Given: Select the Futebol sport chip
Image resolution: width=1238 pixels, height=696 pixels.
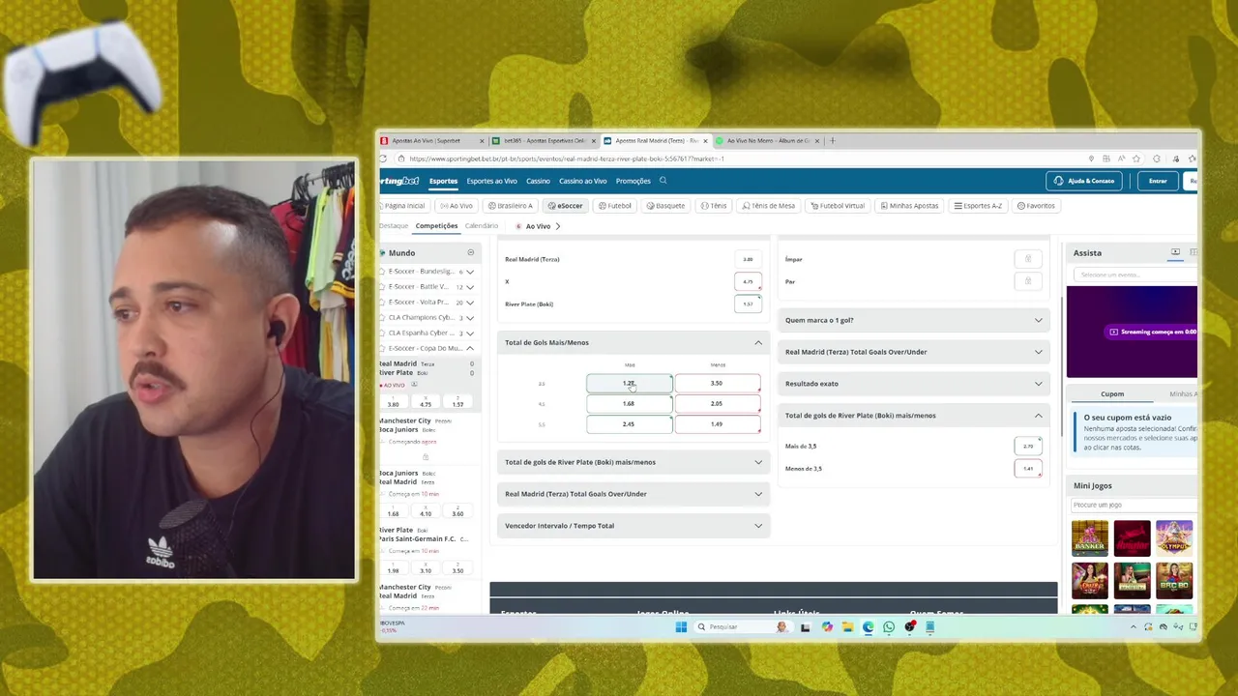Looking at the screenshot, I should click(x=614, y=206).
